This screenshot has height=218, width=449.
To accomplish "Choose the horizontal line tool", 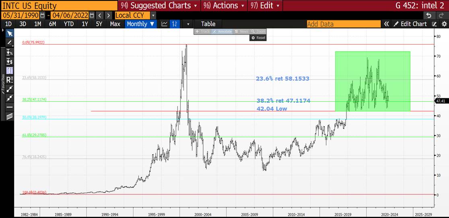I will point(10,107).
